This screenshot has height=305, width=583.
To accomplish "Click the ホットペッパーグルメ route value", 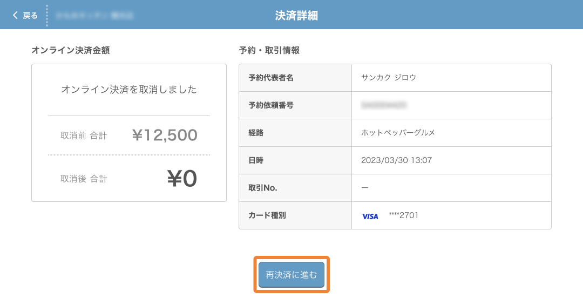I will pyautogui.click(x=398, y=133).
